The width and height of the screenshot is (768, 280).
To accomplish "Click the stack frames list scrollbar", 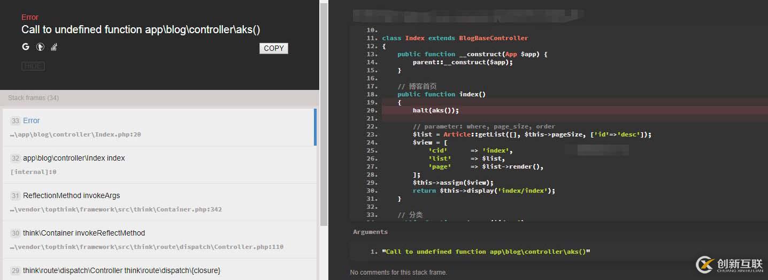I will (x=324, y=115).
